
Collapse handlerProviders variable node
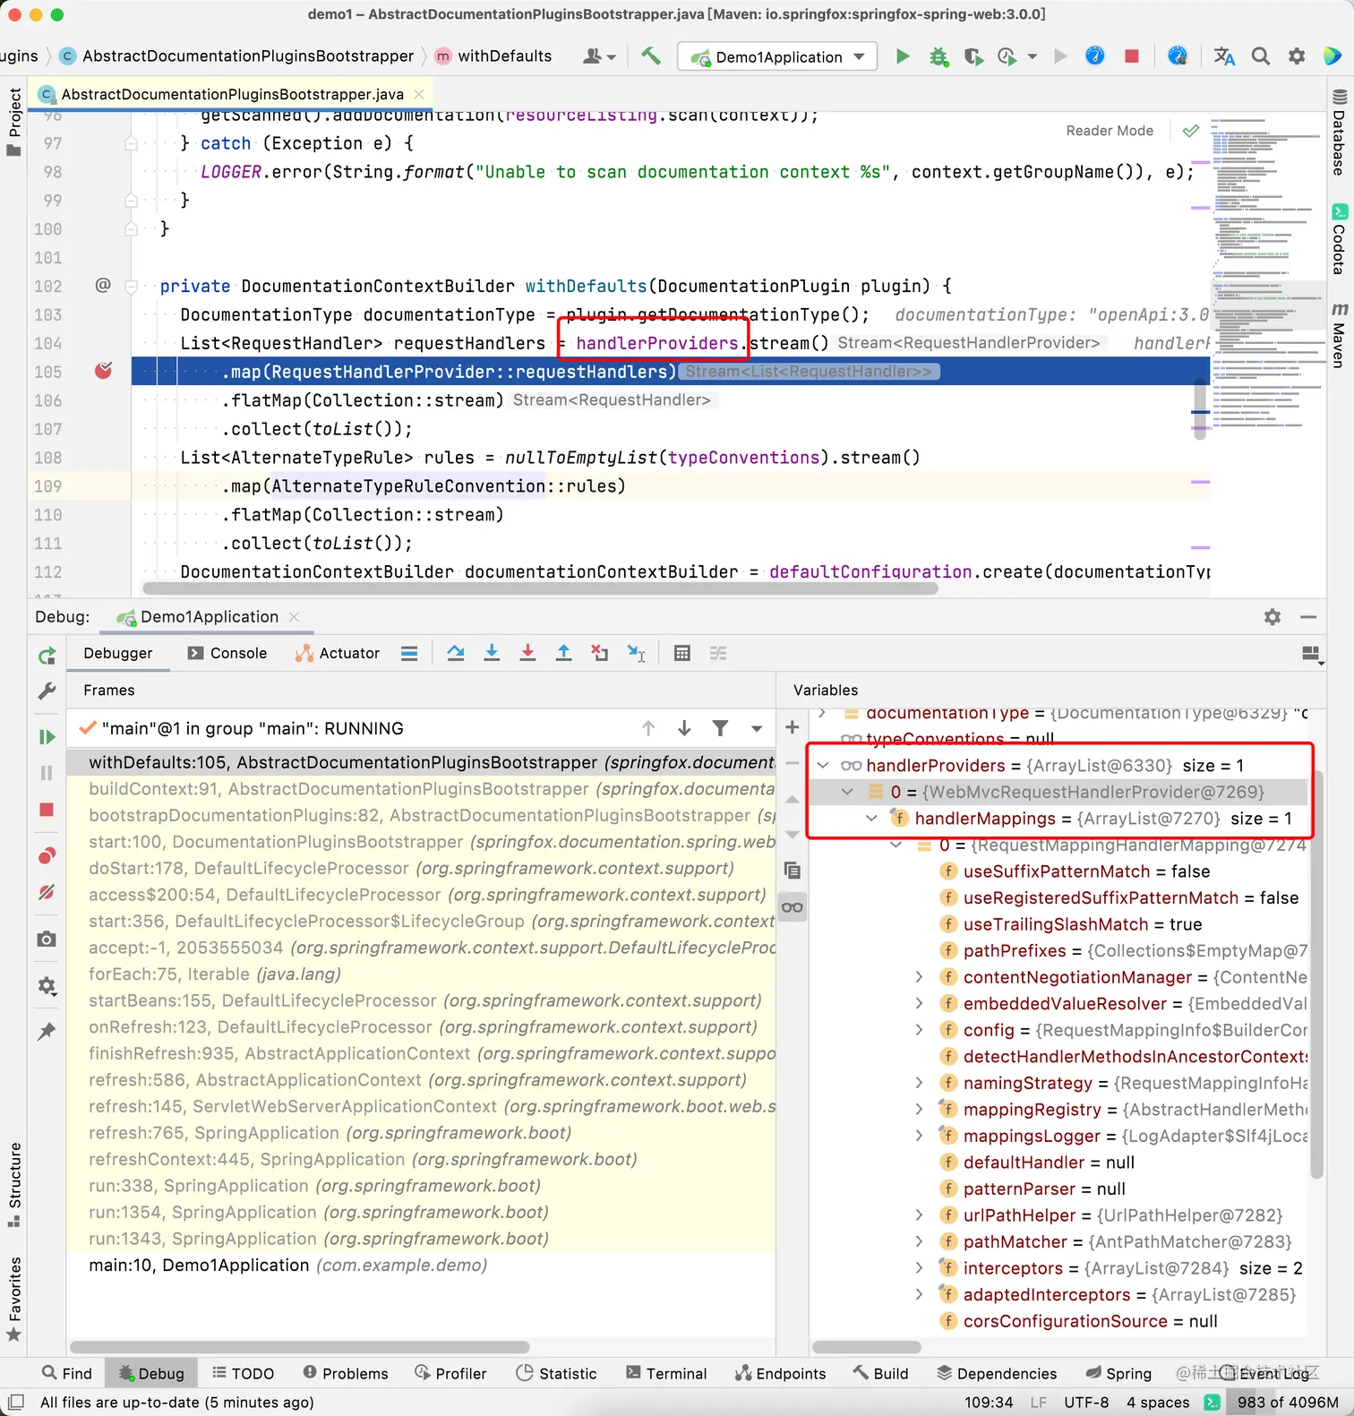(x=823, y=766)
